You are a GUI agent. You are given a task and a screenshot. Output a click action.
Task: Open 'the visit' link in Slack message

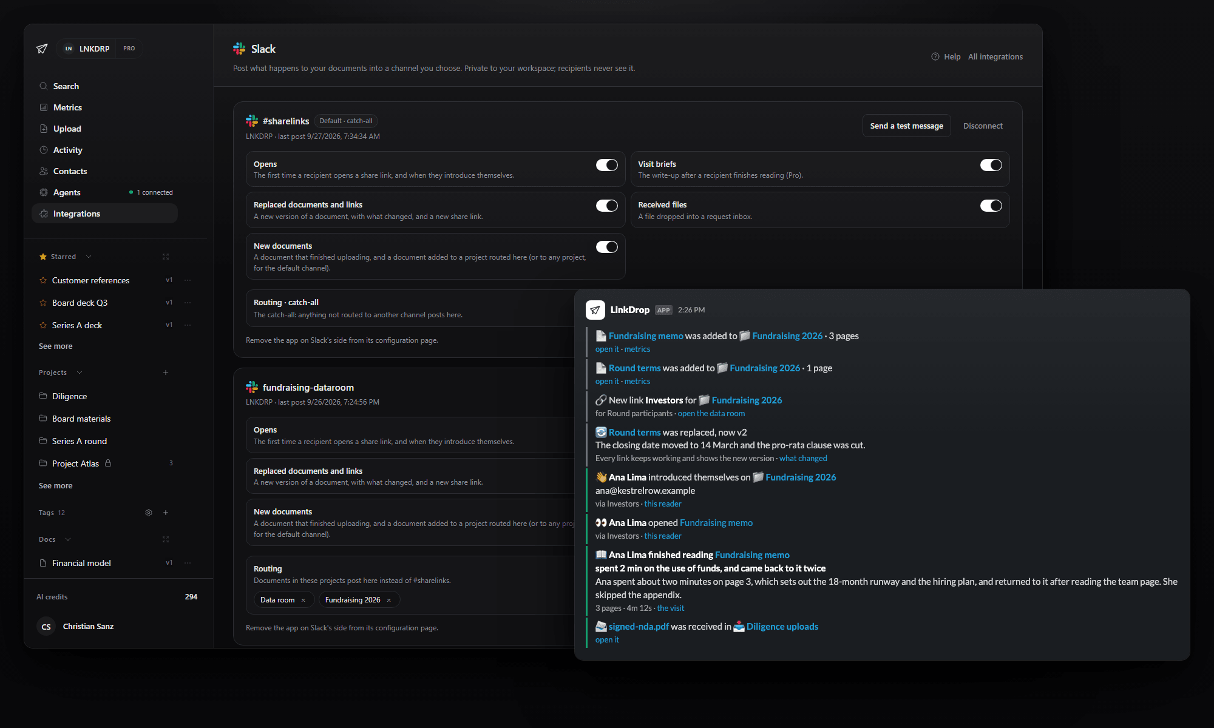click(670, 608)
